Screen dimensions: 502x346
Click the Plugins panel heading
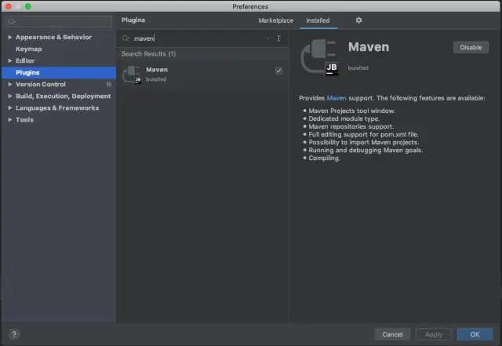(133, 20)
